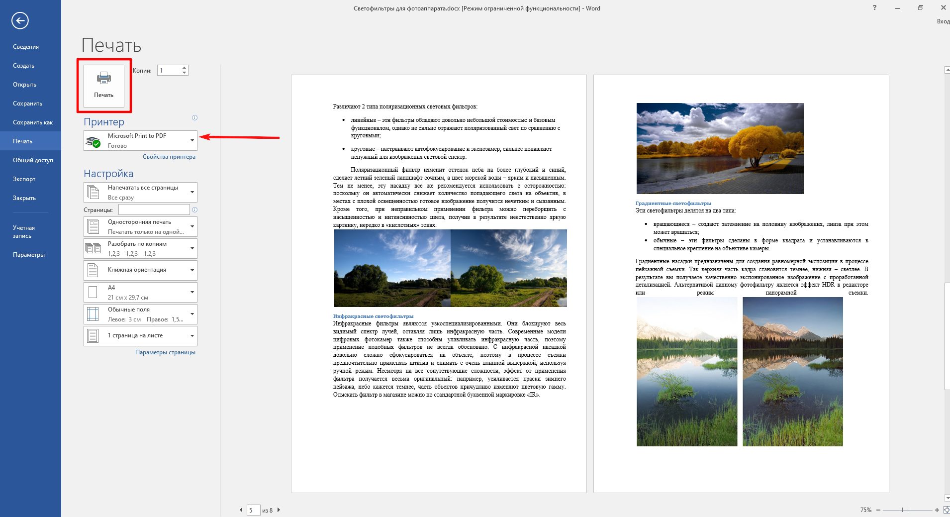Click the zoom in plus icon
The width and height of the screenshot is (950, 517).
937,510
